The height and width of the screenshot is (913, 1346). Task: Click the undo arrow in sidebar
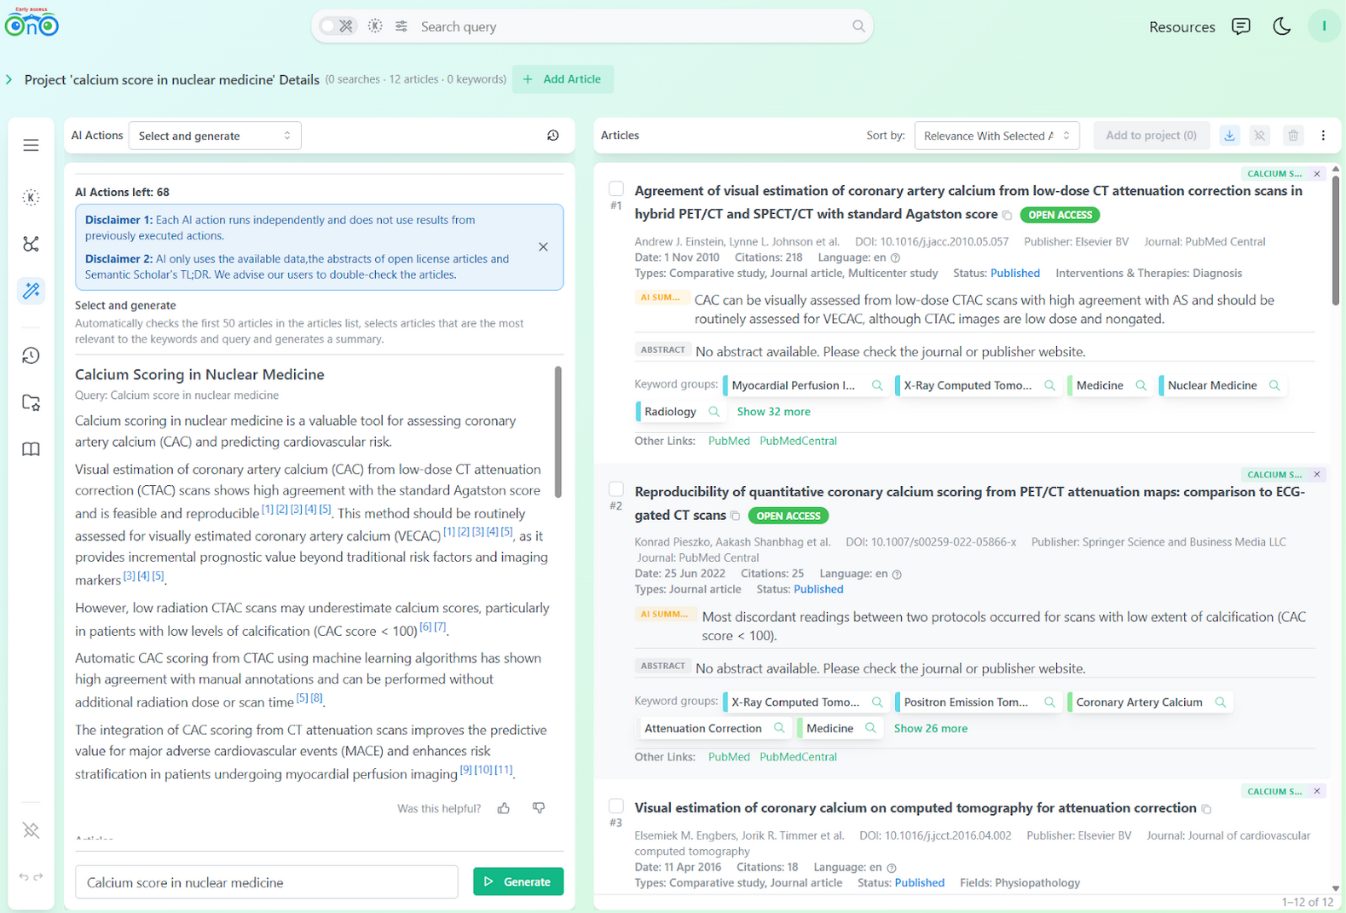pos(24,876)
